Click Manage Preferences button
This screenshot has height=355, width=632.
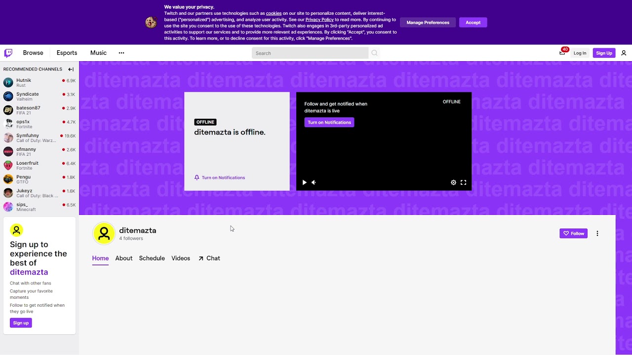coord(428,23)
